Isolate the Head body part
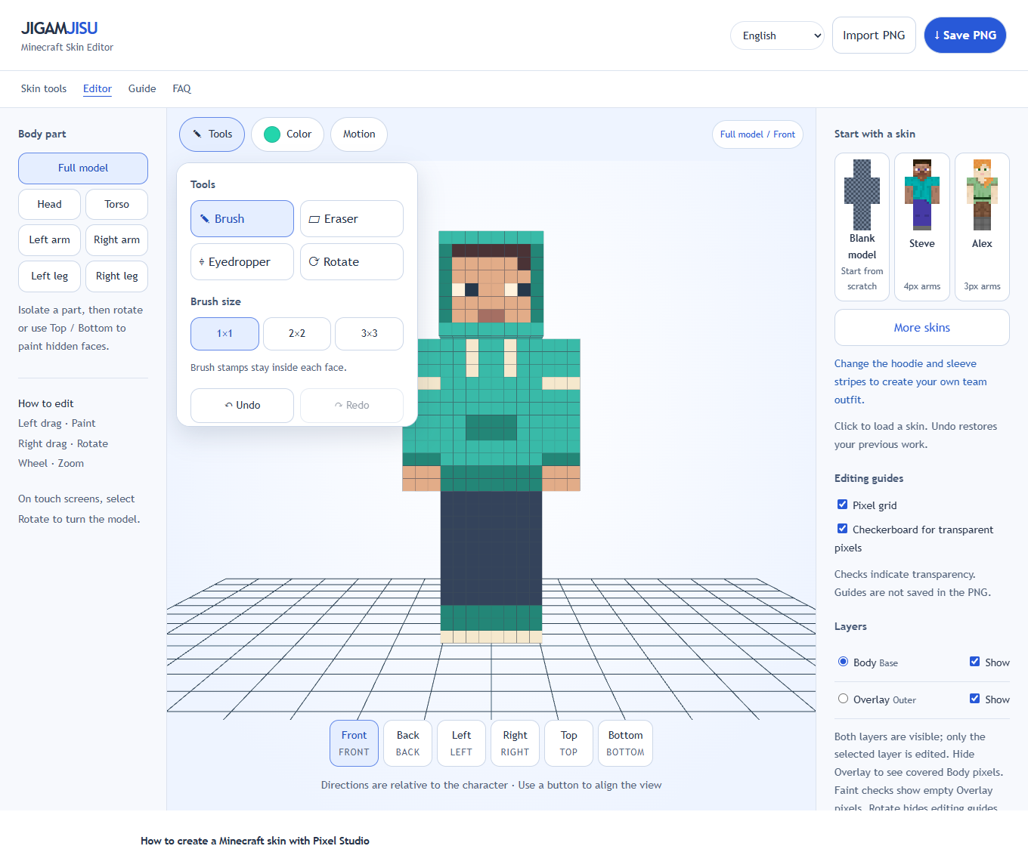The width and height of the screenshot is (1028, 846). tap(50, 205)
